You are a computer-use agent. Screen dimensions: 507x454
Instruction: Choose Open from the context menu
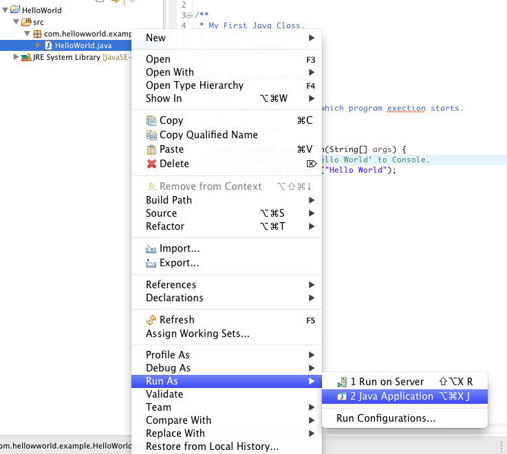[226, 59]
